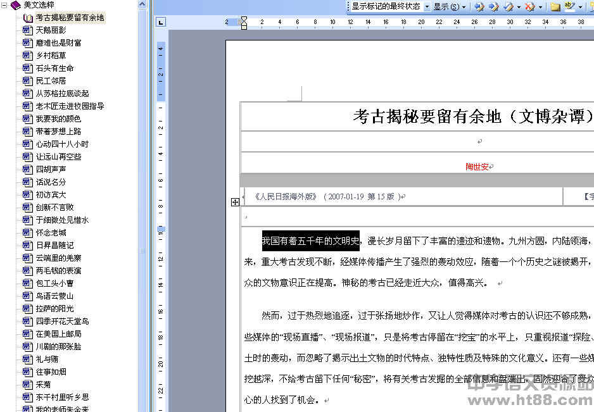Select the Word icon beside 四胡声声
594x412 pixels.
[28, 169]
